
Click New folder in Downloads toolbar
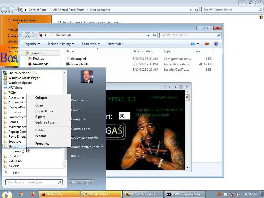(115, 44)
